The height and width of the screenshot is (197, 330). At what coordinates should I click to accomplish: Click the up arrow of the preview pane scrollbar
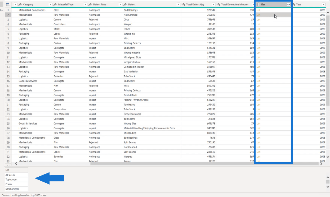click(x=328, y=177)
